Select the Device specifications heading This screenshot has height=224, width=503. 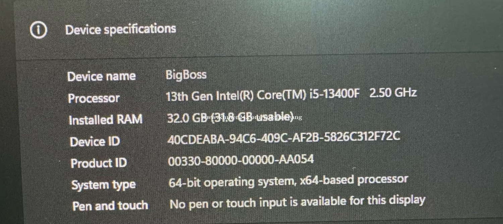(121, 30)
